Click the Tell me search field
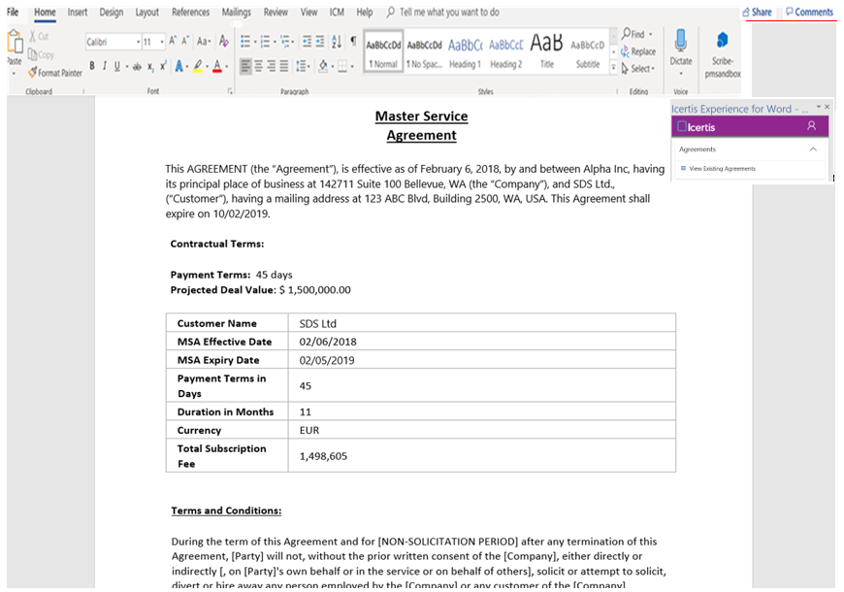Image resolution: width=844 pixels, height=592 pixels. pos(448,13)
